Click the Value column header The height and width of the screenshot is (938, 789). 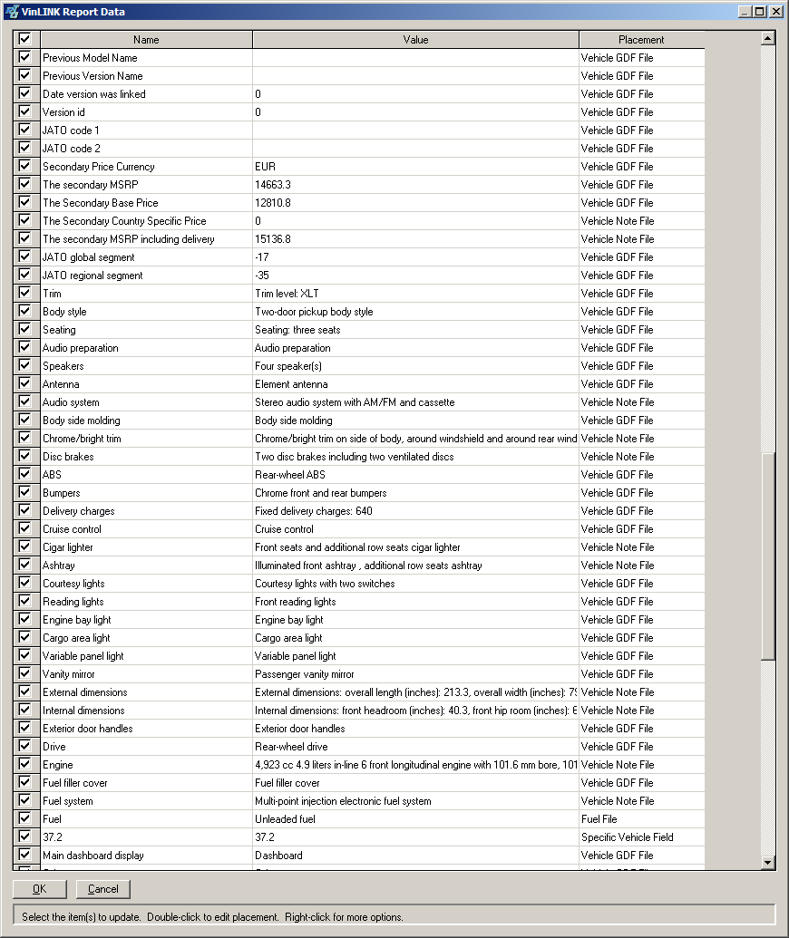point(415,40)
